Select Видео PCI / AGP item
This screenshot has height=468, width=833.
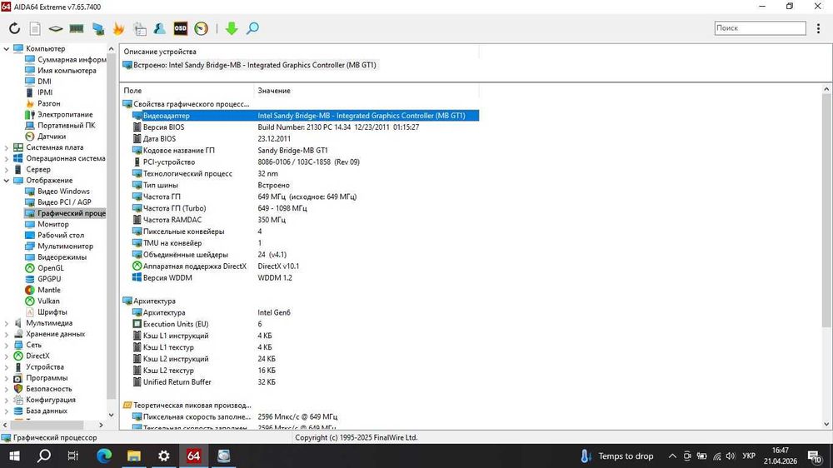[x=64, y=202]
